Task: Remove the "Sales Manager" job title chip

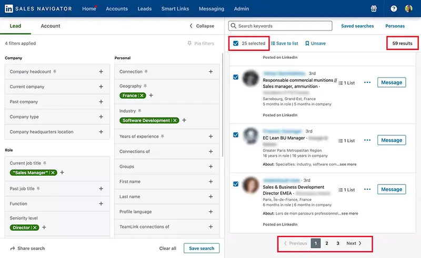Action: pos(53,173)
